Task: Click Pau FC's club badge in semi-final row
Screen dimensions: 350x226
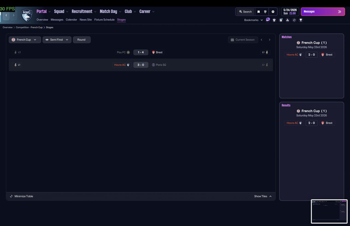Action: [x=128, y=52]
